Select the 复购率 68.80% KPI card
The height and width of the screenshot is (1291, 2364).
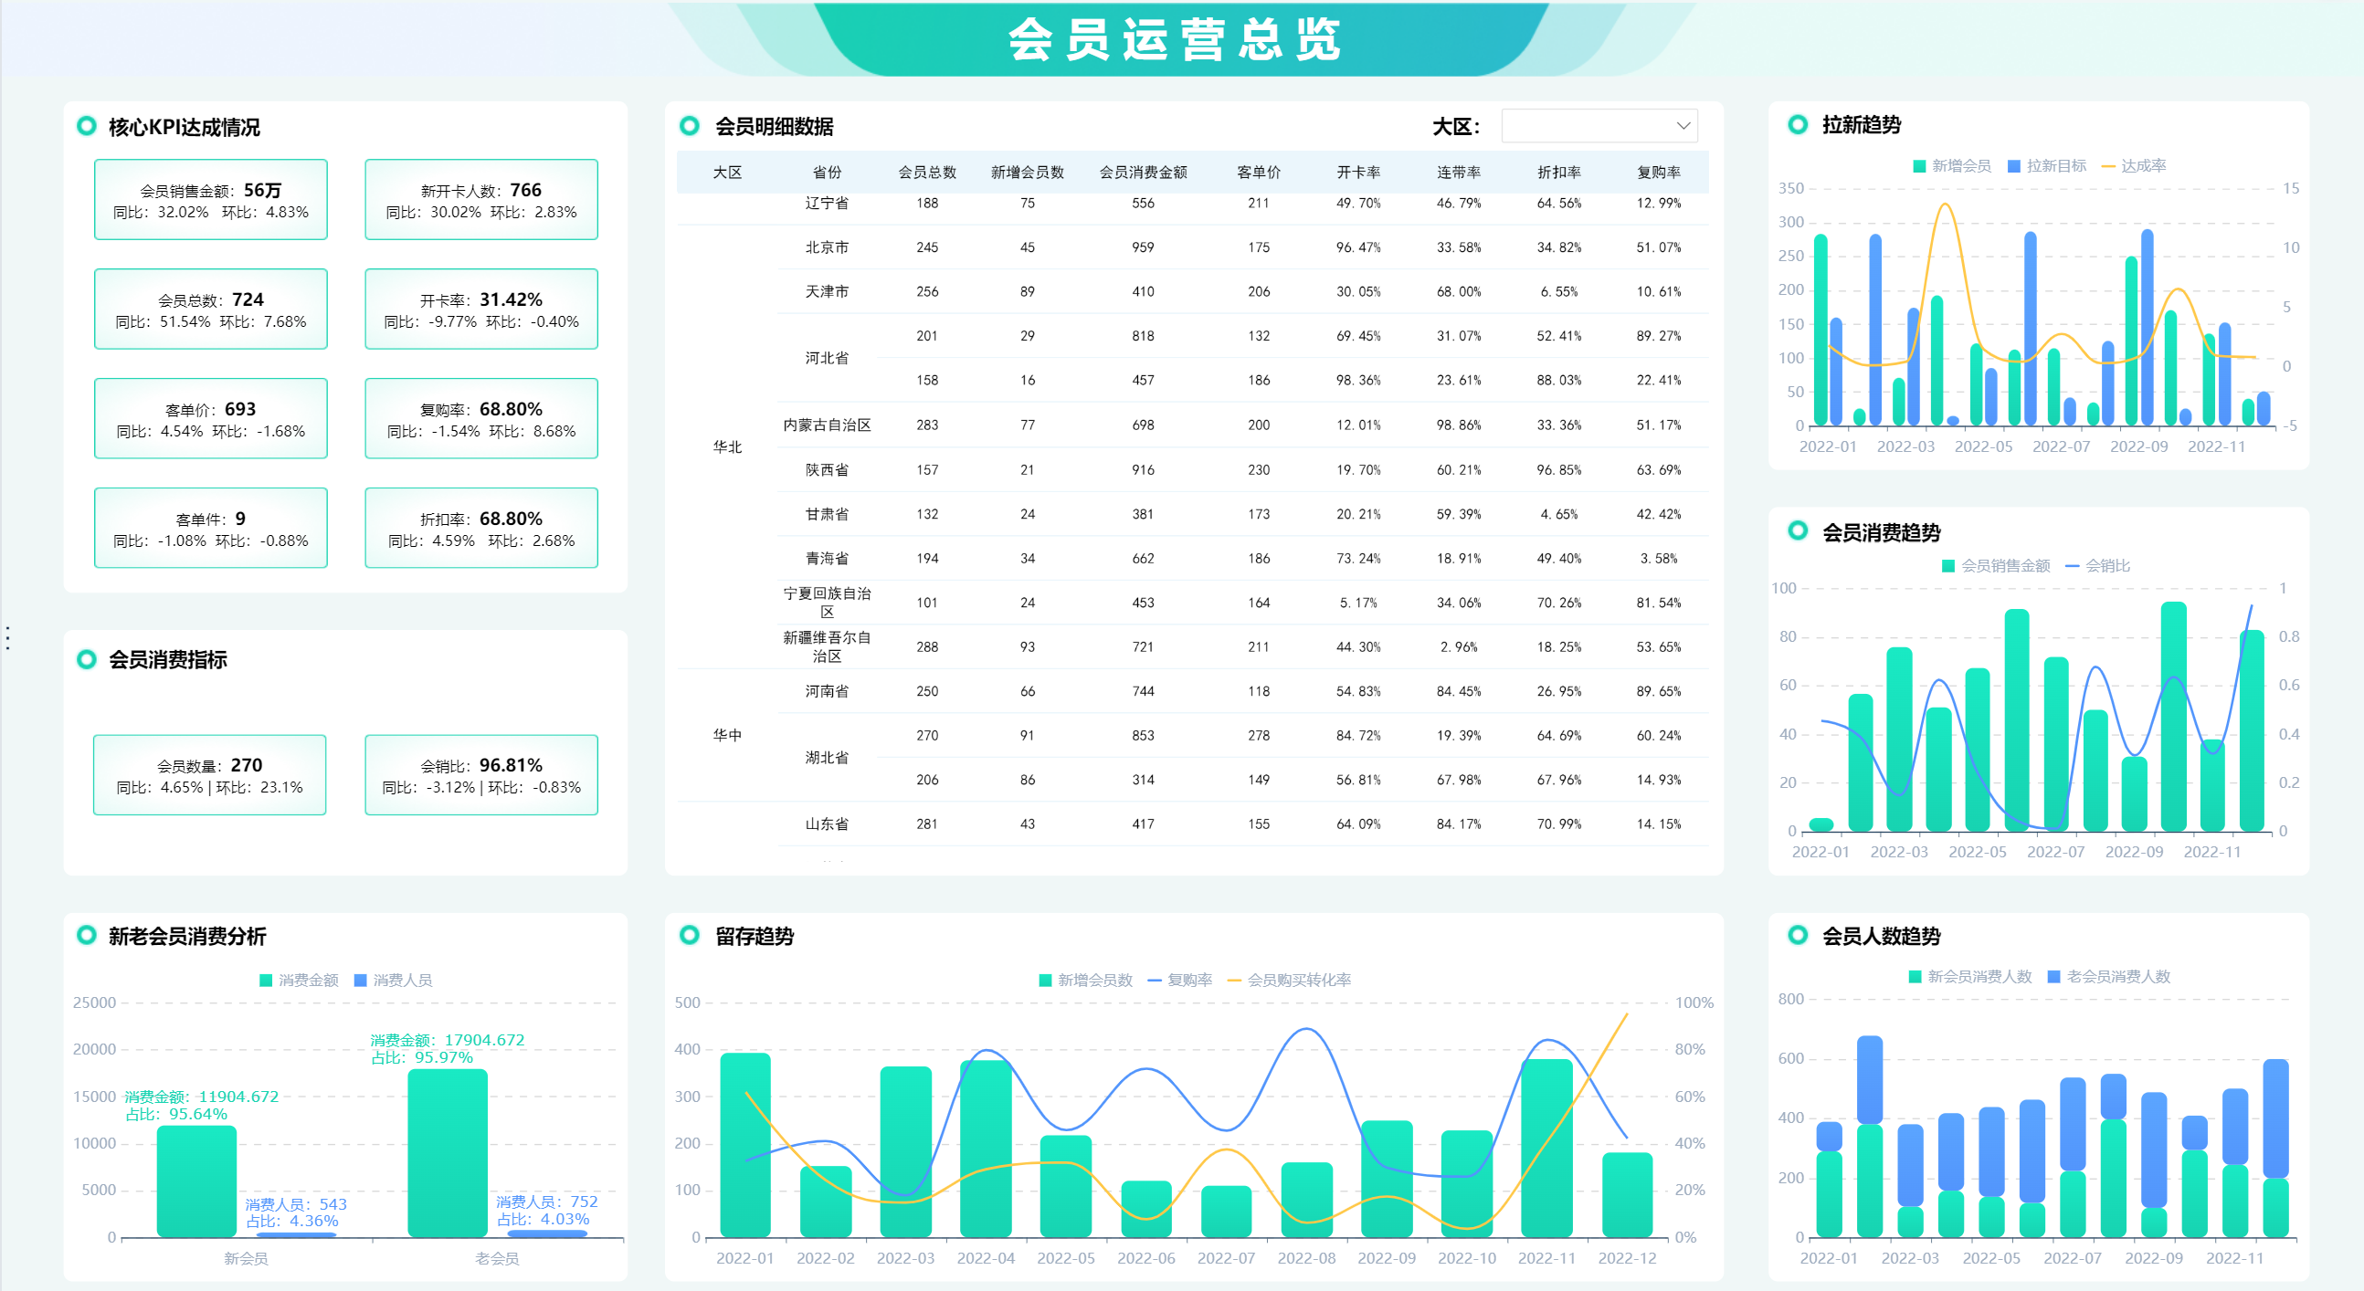pos(480,418)
